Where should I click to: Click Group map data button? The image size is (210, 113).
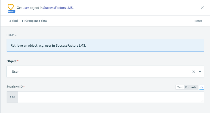(34, 21)
